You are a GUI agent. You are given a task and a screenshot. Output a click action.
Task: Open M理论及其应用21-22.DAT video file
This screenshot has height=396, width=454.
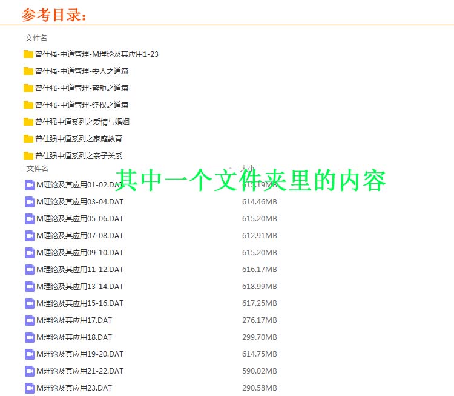[80, 371]
